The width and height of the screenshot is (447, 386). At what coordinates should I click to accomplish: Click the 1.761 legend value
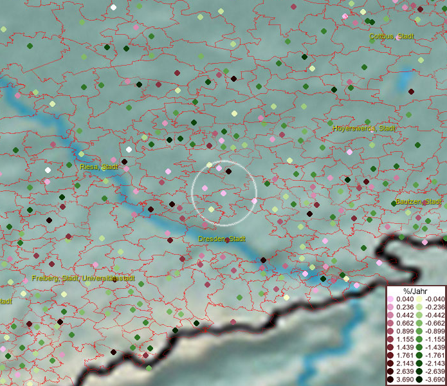click(x=405, y=356)
